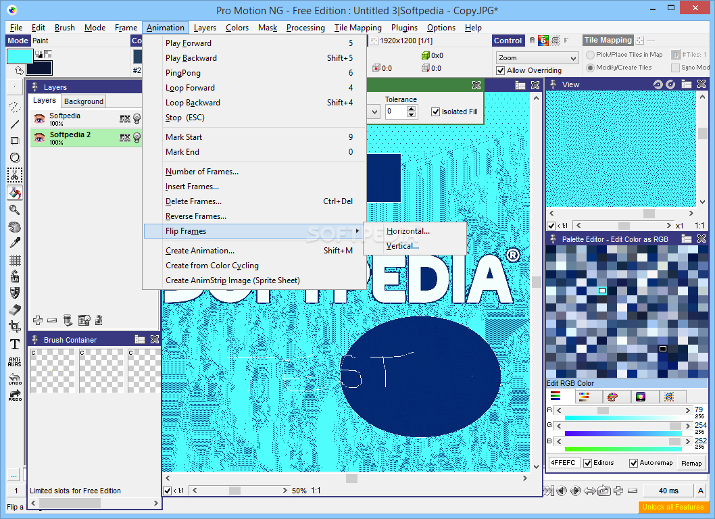Image resolution: width=715 pixels, height=519 pixels.
Task: Click the Remap button
Action: [691, 464]
